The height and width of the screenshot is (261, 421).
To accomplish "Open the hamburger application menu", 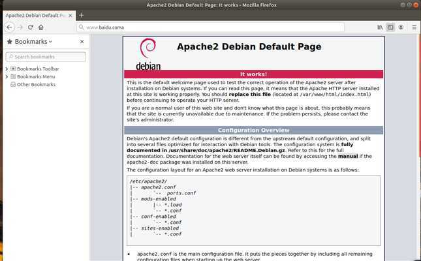I will [414, 27].
